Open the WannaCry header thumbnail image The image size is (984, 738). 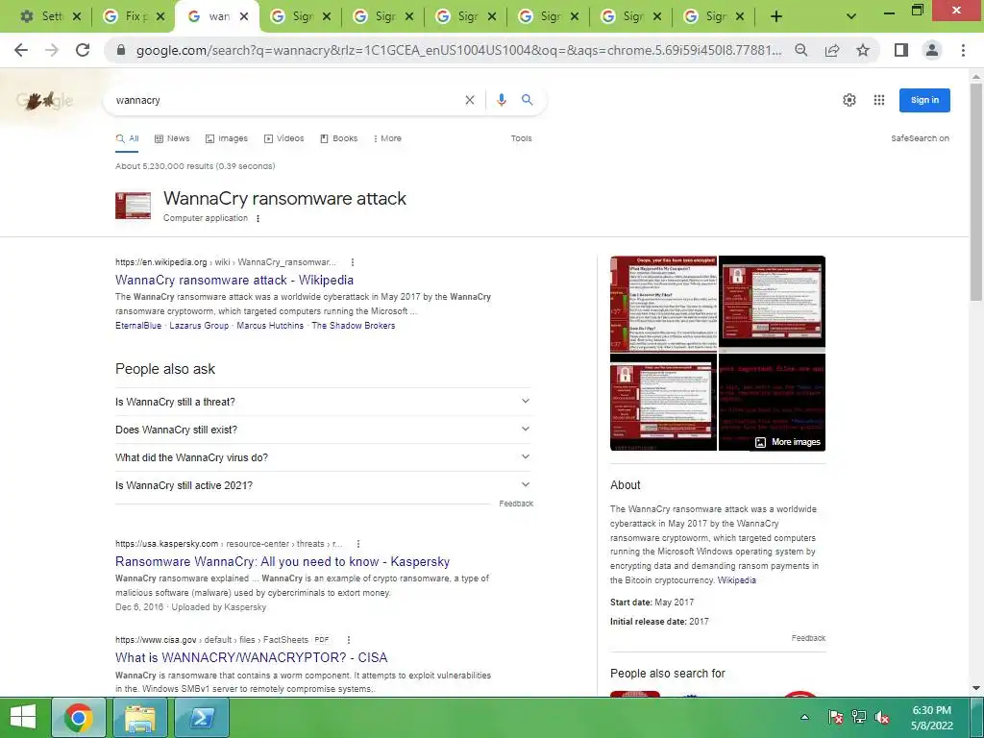pos(133,206)
